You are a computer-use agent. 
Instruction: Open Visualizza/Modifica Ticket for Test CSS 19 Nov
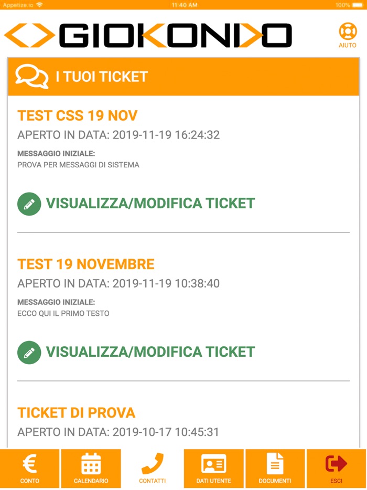(x=150, y=204)
